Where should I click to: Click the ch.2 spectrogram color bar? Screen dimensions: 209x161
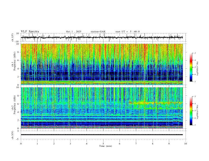[191, 111]
